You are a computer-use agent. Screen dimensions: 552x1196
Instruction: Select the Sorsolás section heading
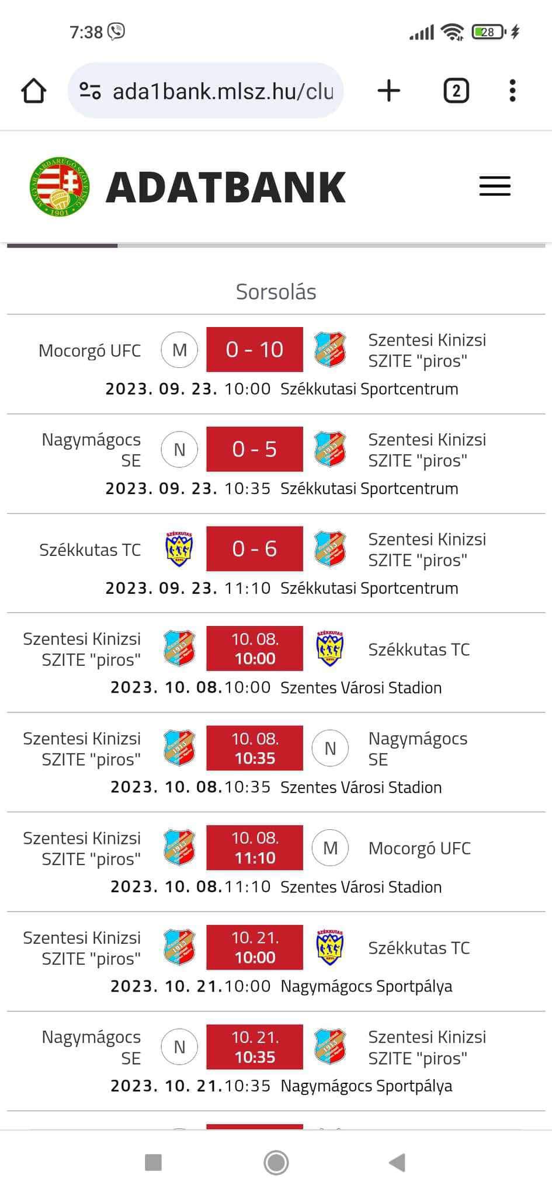(x=276, y=292)
